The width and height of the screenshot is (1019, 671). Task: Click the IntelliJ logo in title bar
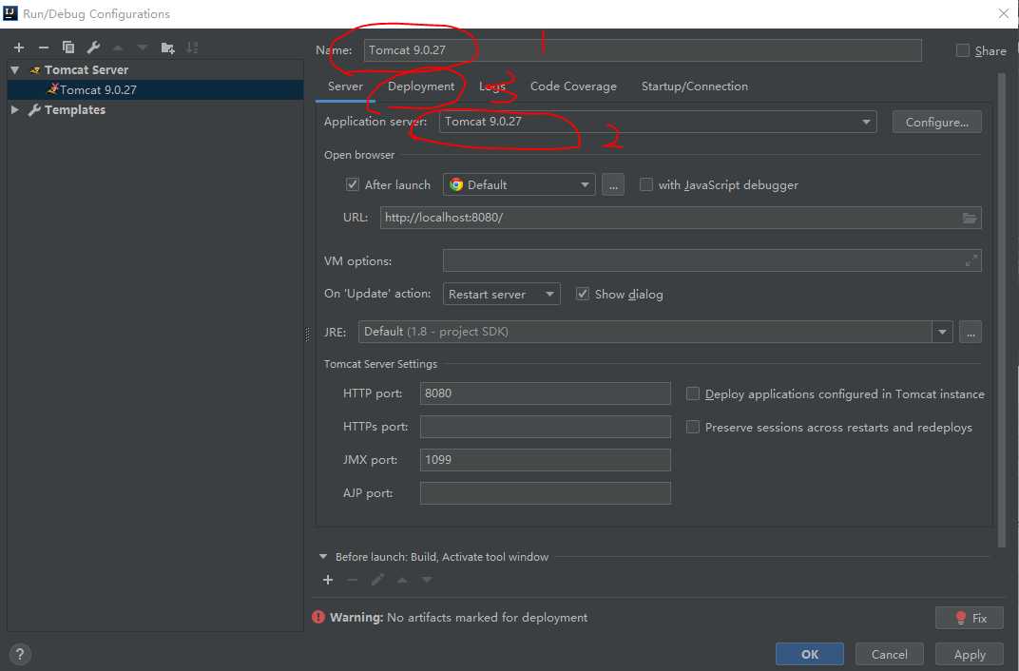coord(10,13)
